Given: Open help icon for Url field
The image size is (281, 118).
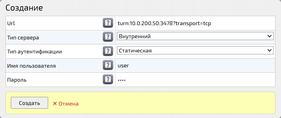Looking at the screenshot, I should (108, 23).
